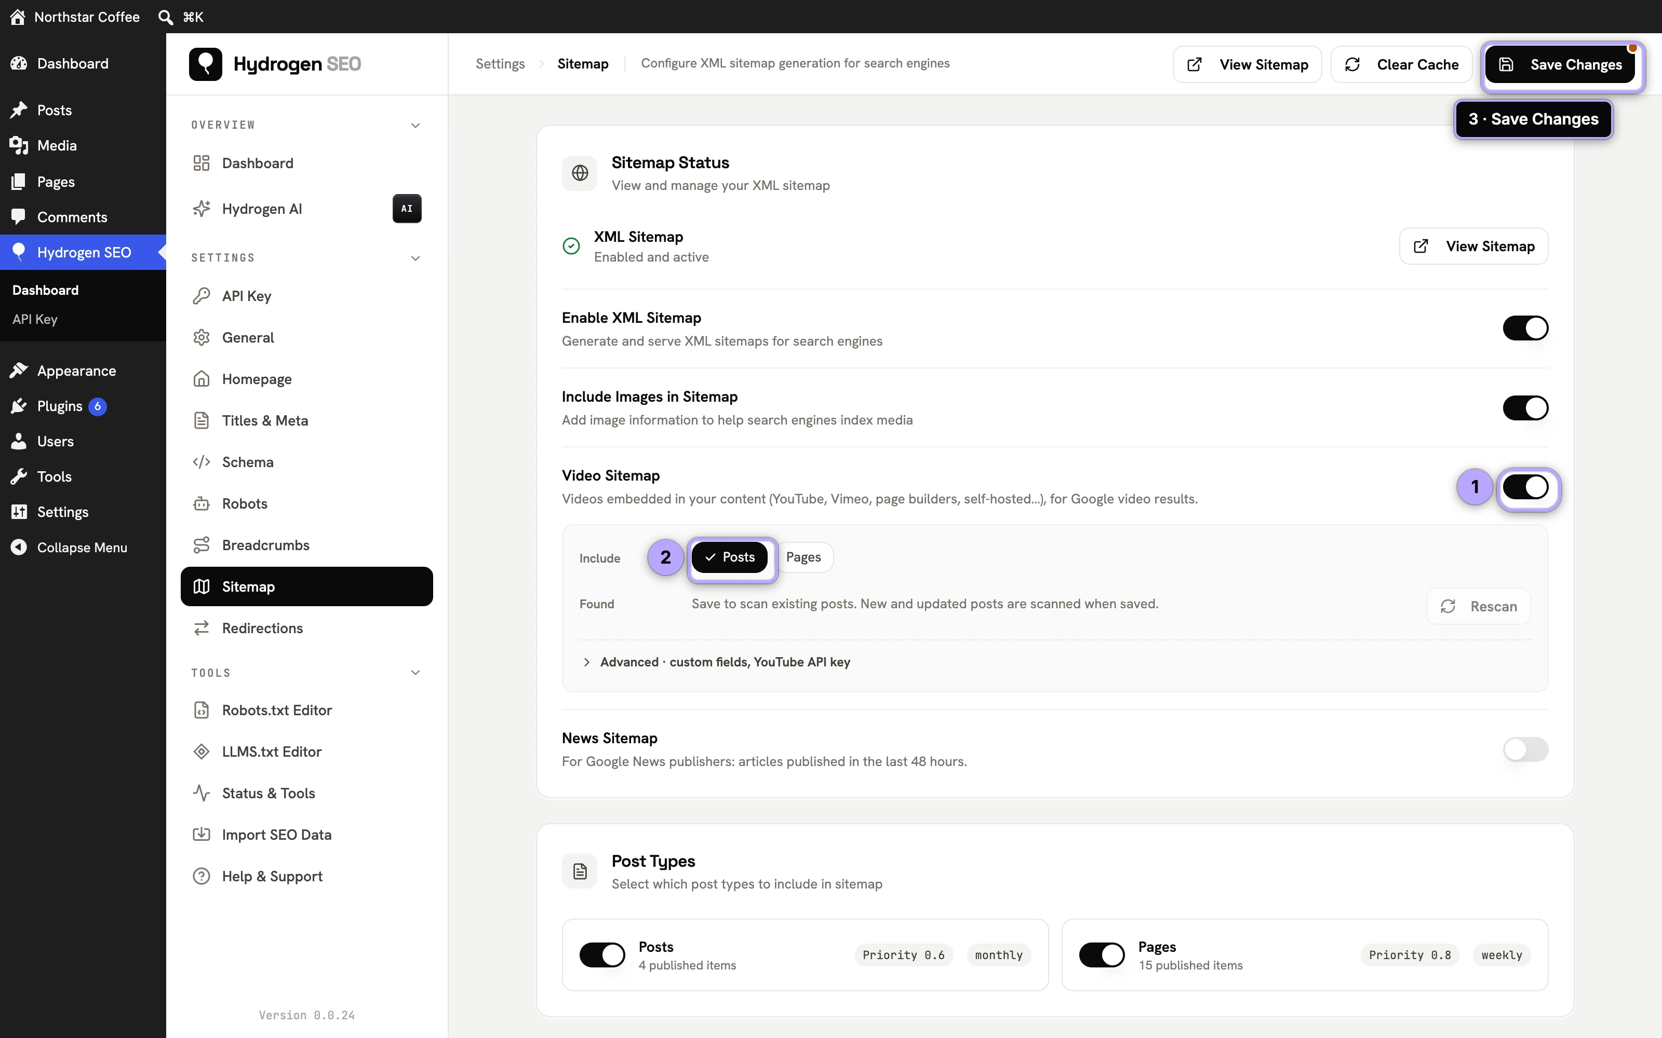The width and height of the screenshot is (1662, 1038).
Task: Open Plugins in WordPress admin menu
Action: pyautogui.click(x=83, y=406)
